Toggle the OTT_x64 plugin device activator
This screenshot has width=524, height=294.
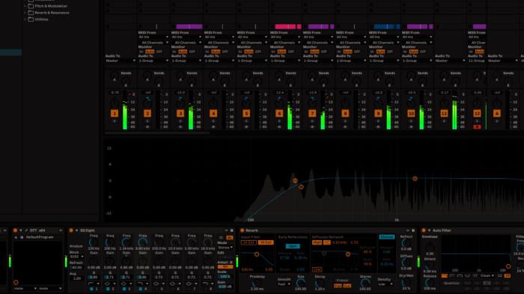click(x=15, y=230)
